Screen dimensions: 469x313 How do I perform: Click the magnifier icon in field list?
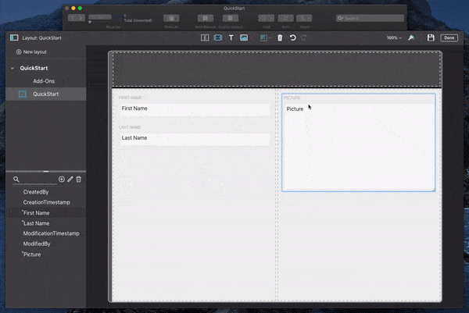16,180
